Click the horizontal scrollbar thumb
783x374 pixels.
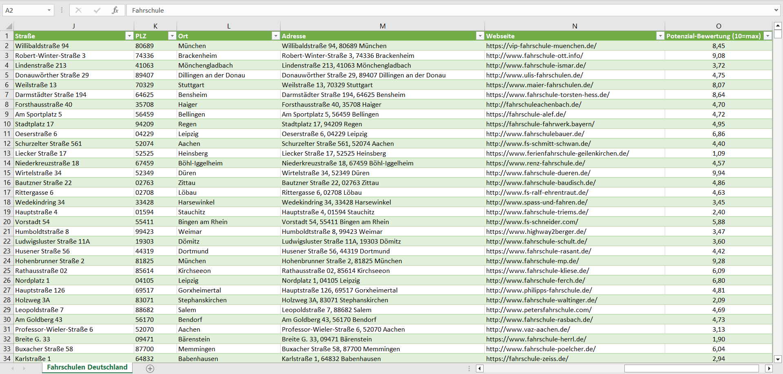click(x=691, y=368)
